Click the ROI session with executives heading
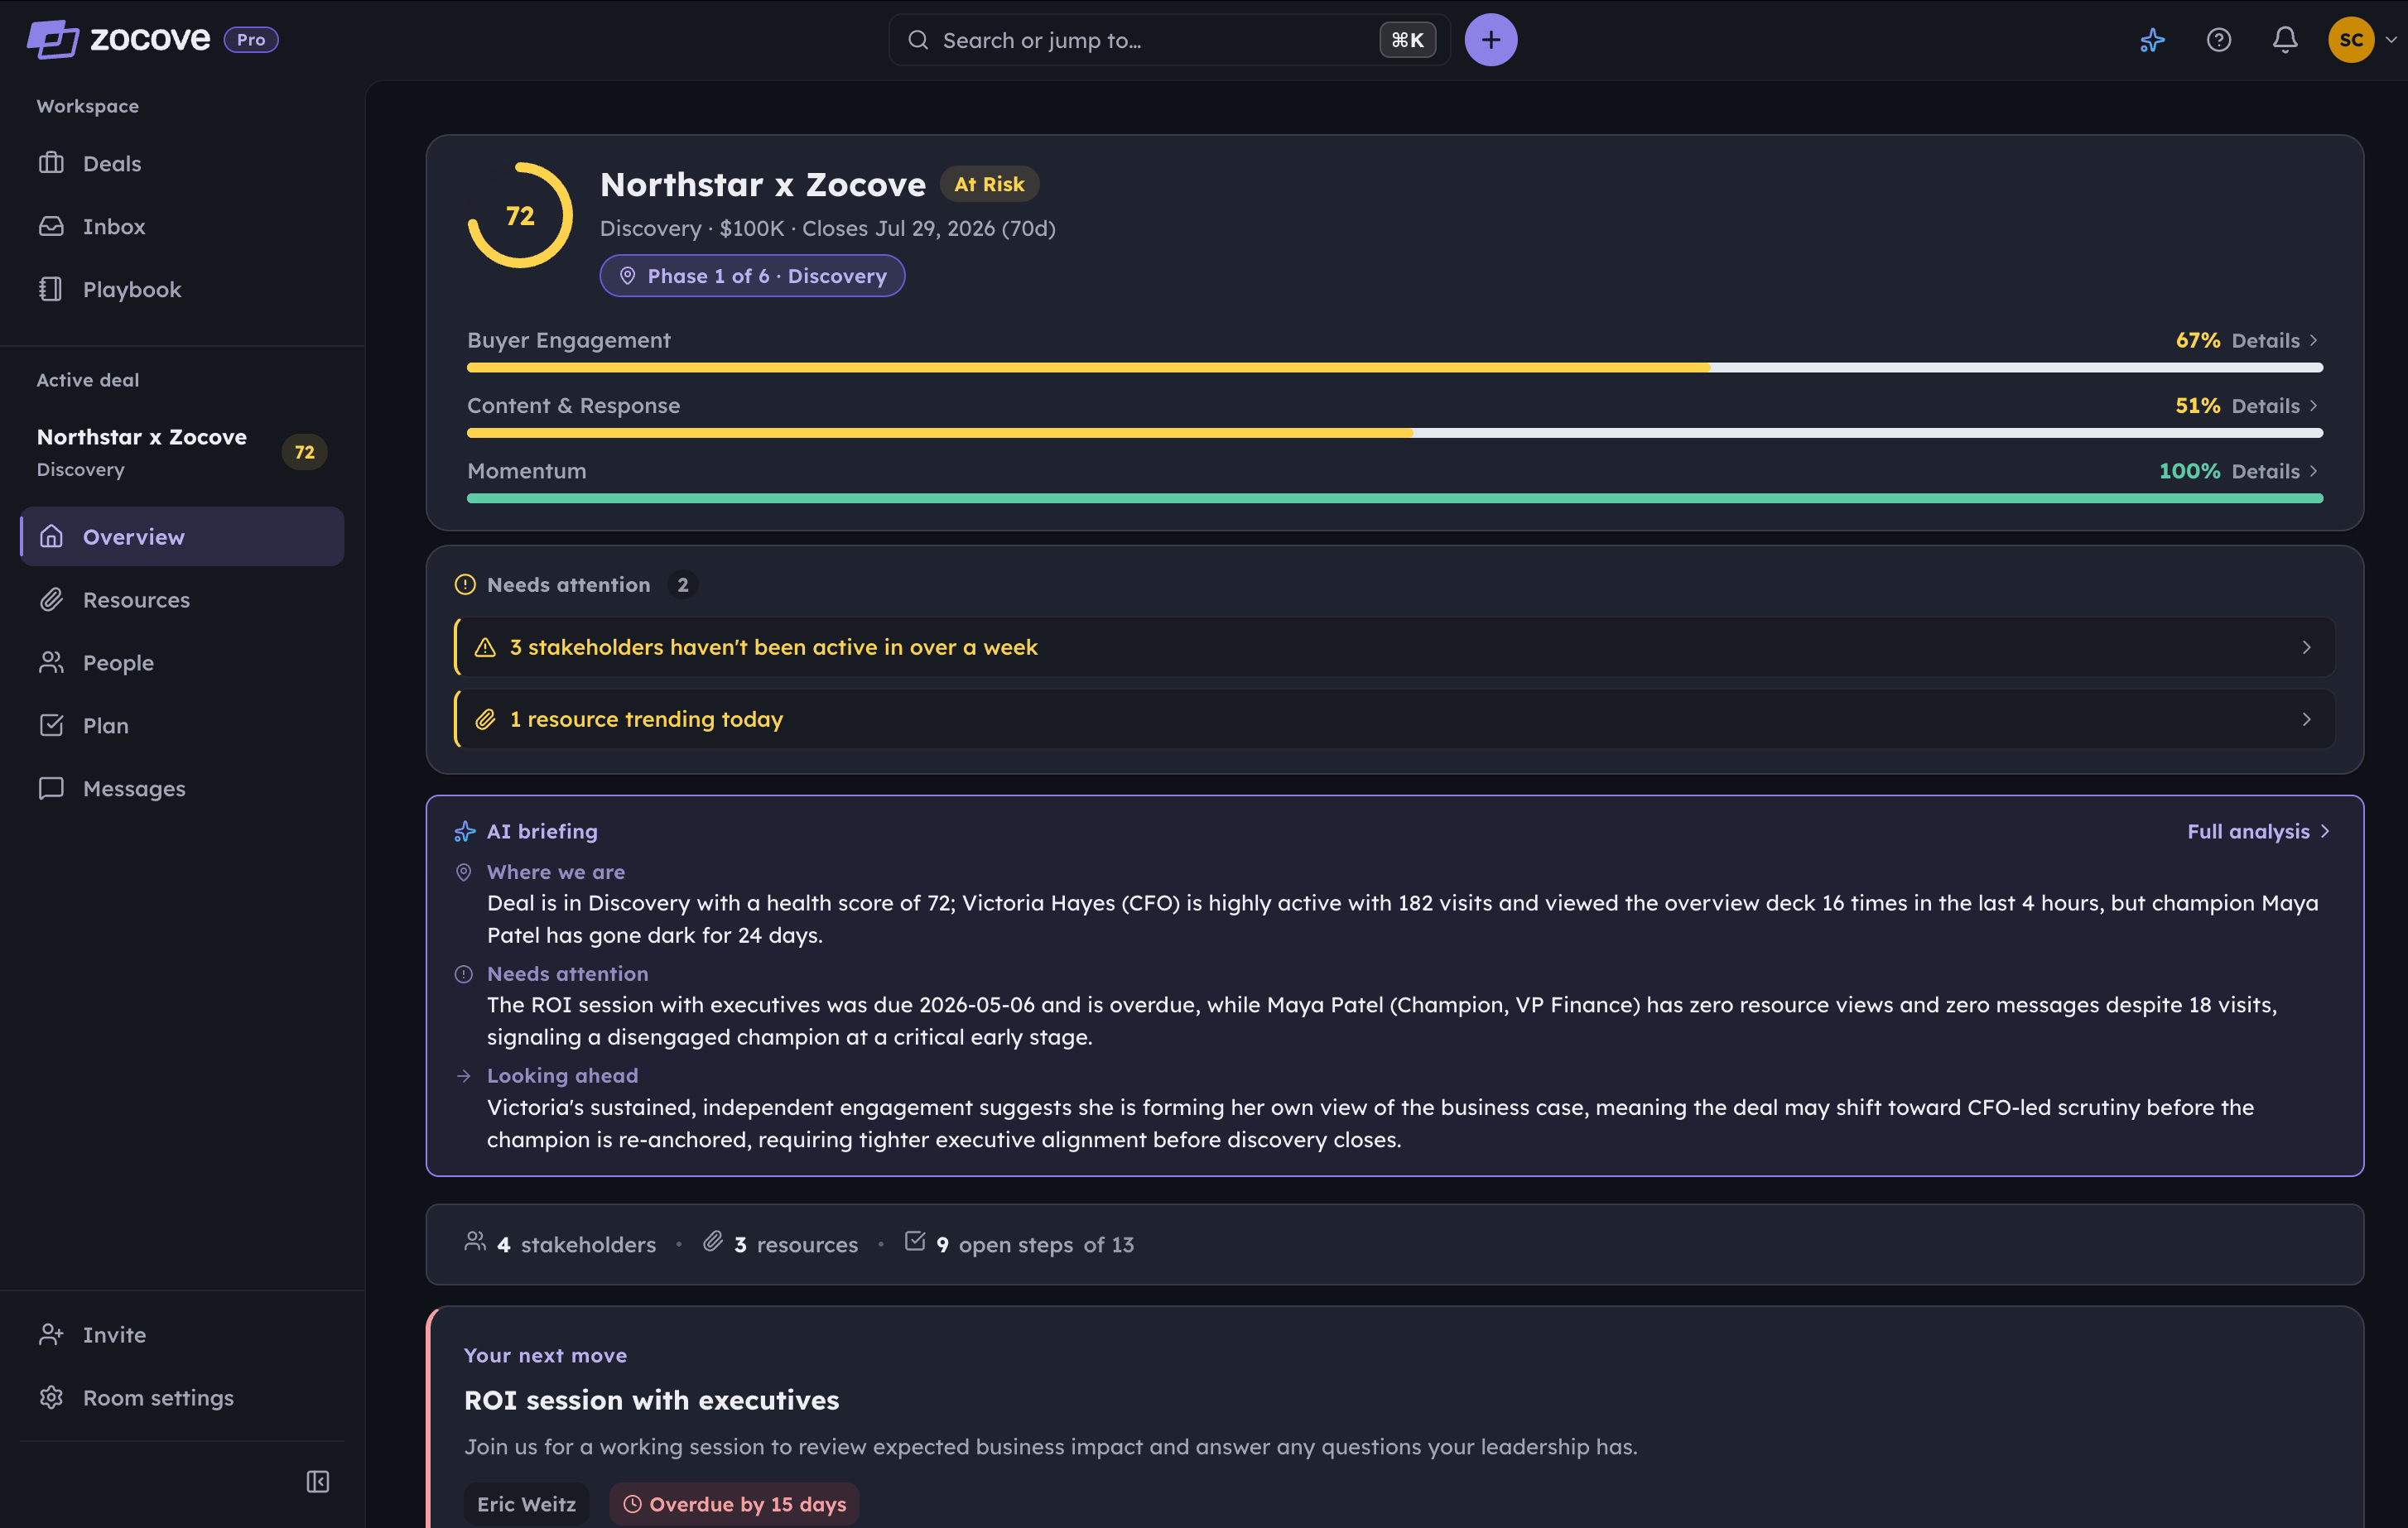2408x1528 pixels. pyautogui.click(x=651, y=1400)
